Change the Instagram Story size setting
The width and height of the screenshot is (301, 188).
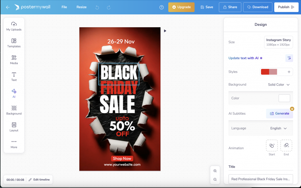[x=278, y=42]
